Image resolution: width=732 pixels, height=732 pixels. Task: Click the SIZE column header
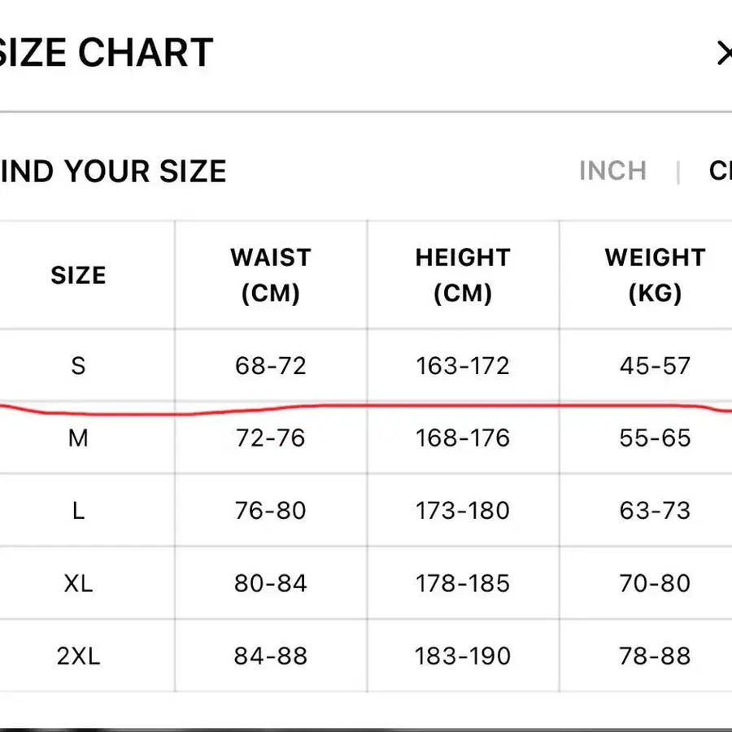78,275
